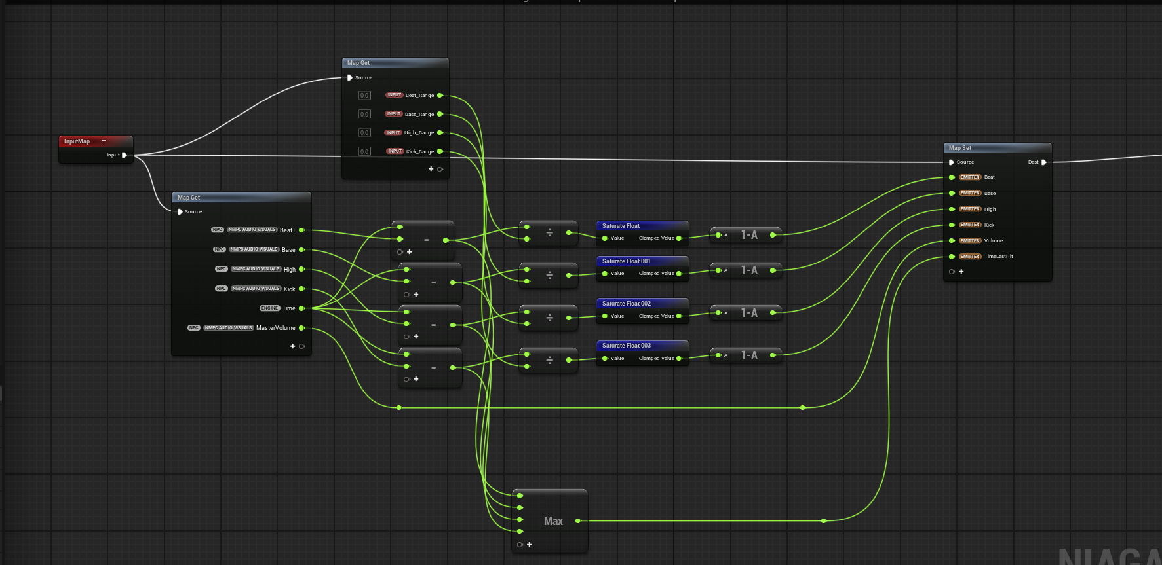Edit the Kick_Range default value field
Viewport: 1162px width, 565px height.
[364, 151]
